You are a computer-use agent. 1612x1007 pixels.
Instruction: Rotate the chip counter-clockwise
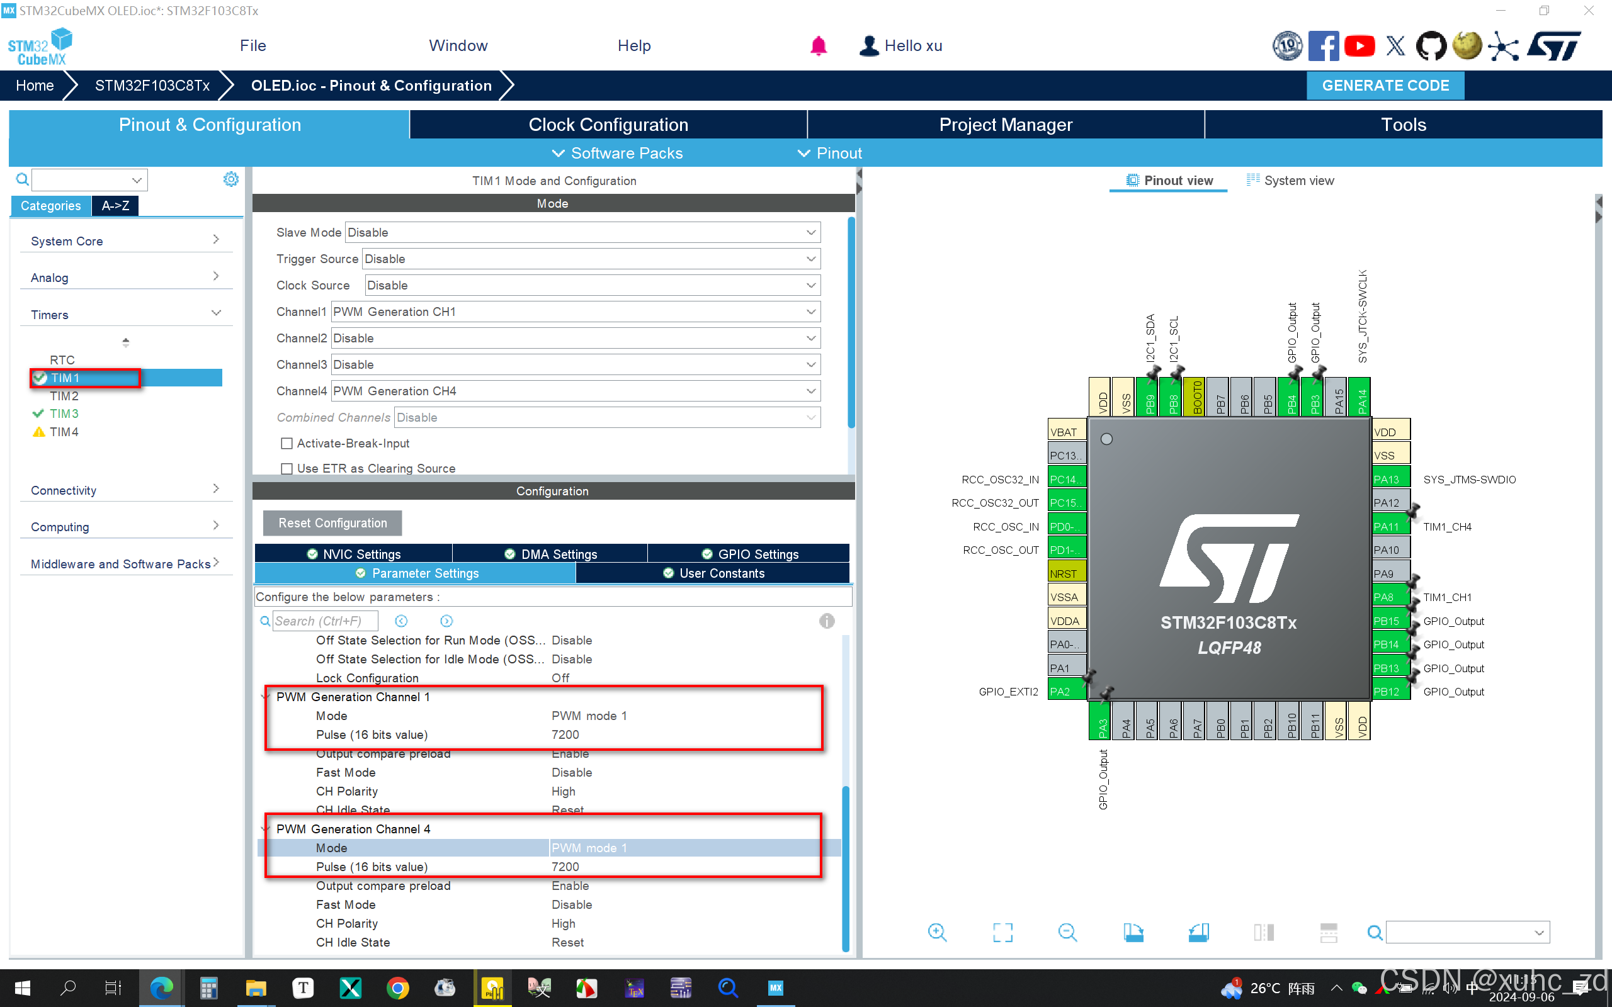point(1198,931)
